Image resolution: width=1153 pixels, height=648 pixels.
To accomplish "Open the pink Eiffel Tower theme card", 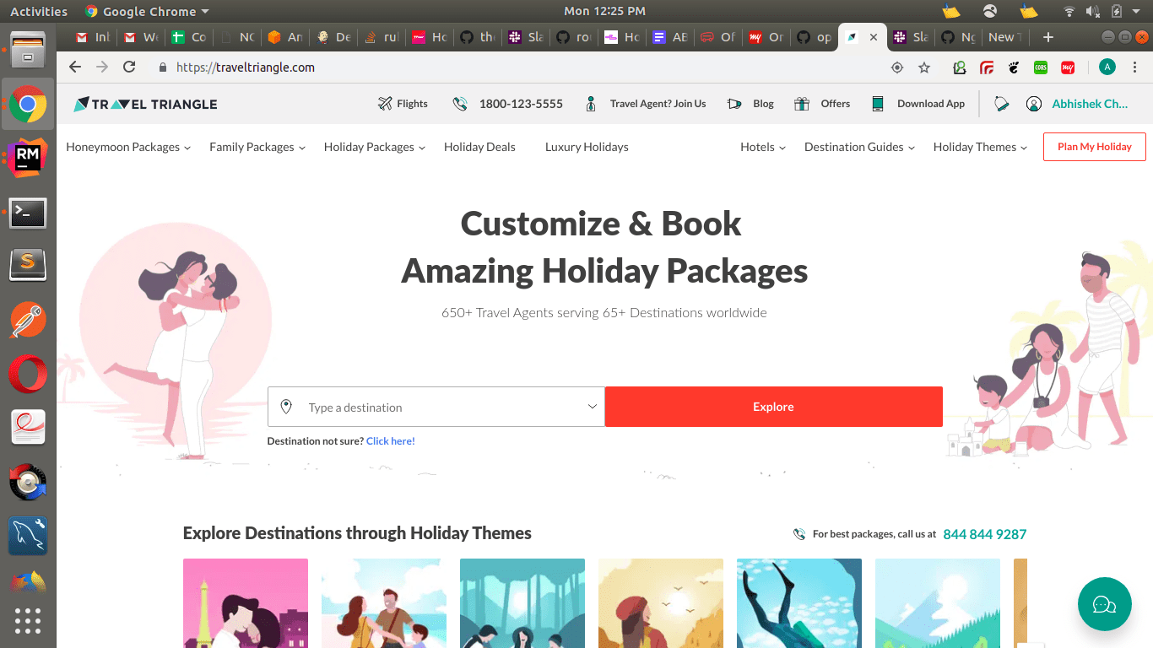I will click(246, 602).
